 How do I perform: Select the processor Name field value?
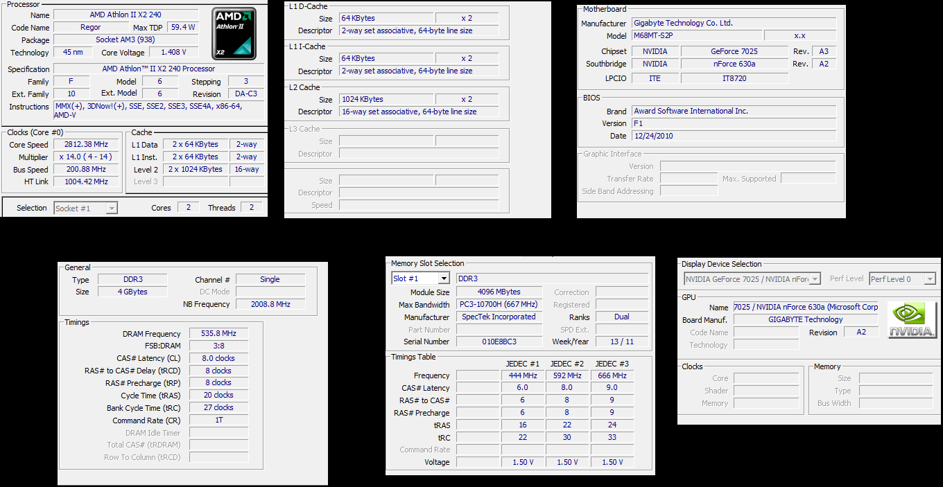pos(126,15)
